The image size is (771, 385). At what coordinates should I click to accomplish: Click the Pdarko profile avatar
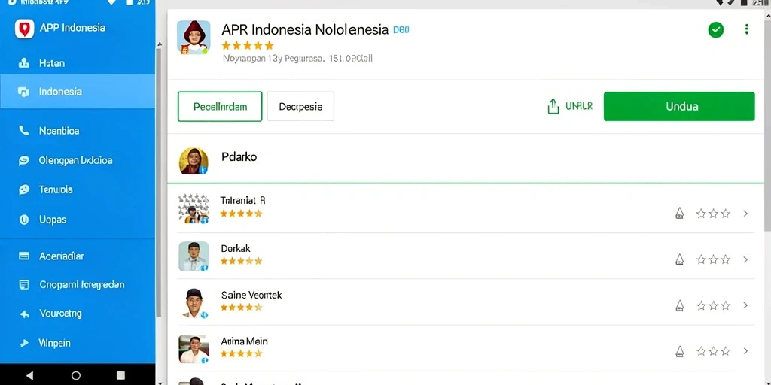pos(194,161)
